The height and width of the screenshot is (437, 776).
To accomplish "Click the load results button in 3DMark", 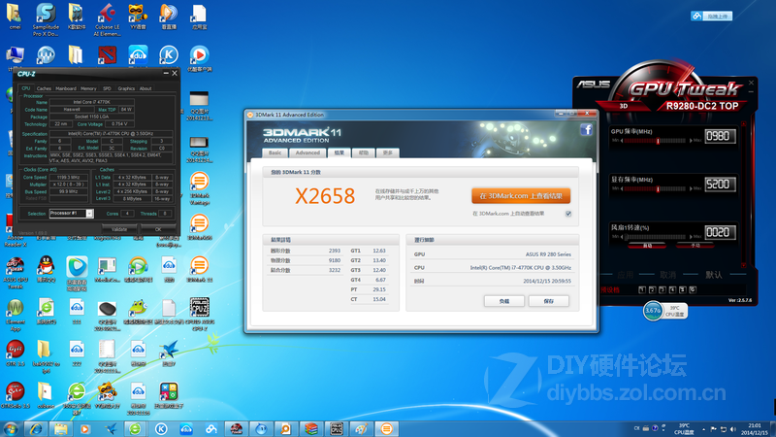I will (503, 301).
